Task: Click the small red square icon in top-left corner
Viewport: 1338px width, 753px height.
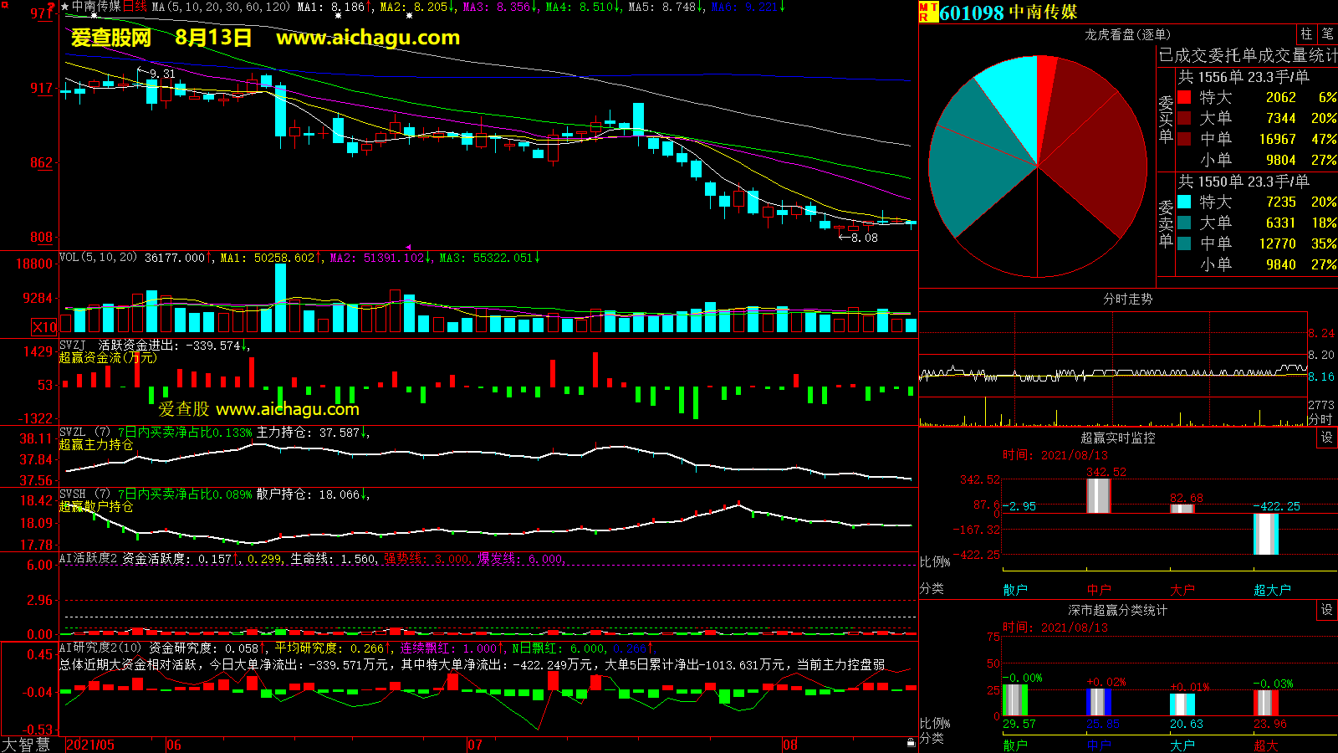Action: pyautogui.click(x=4, y=5)
